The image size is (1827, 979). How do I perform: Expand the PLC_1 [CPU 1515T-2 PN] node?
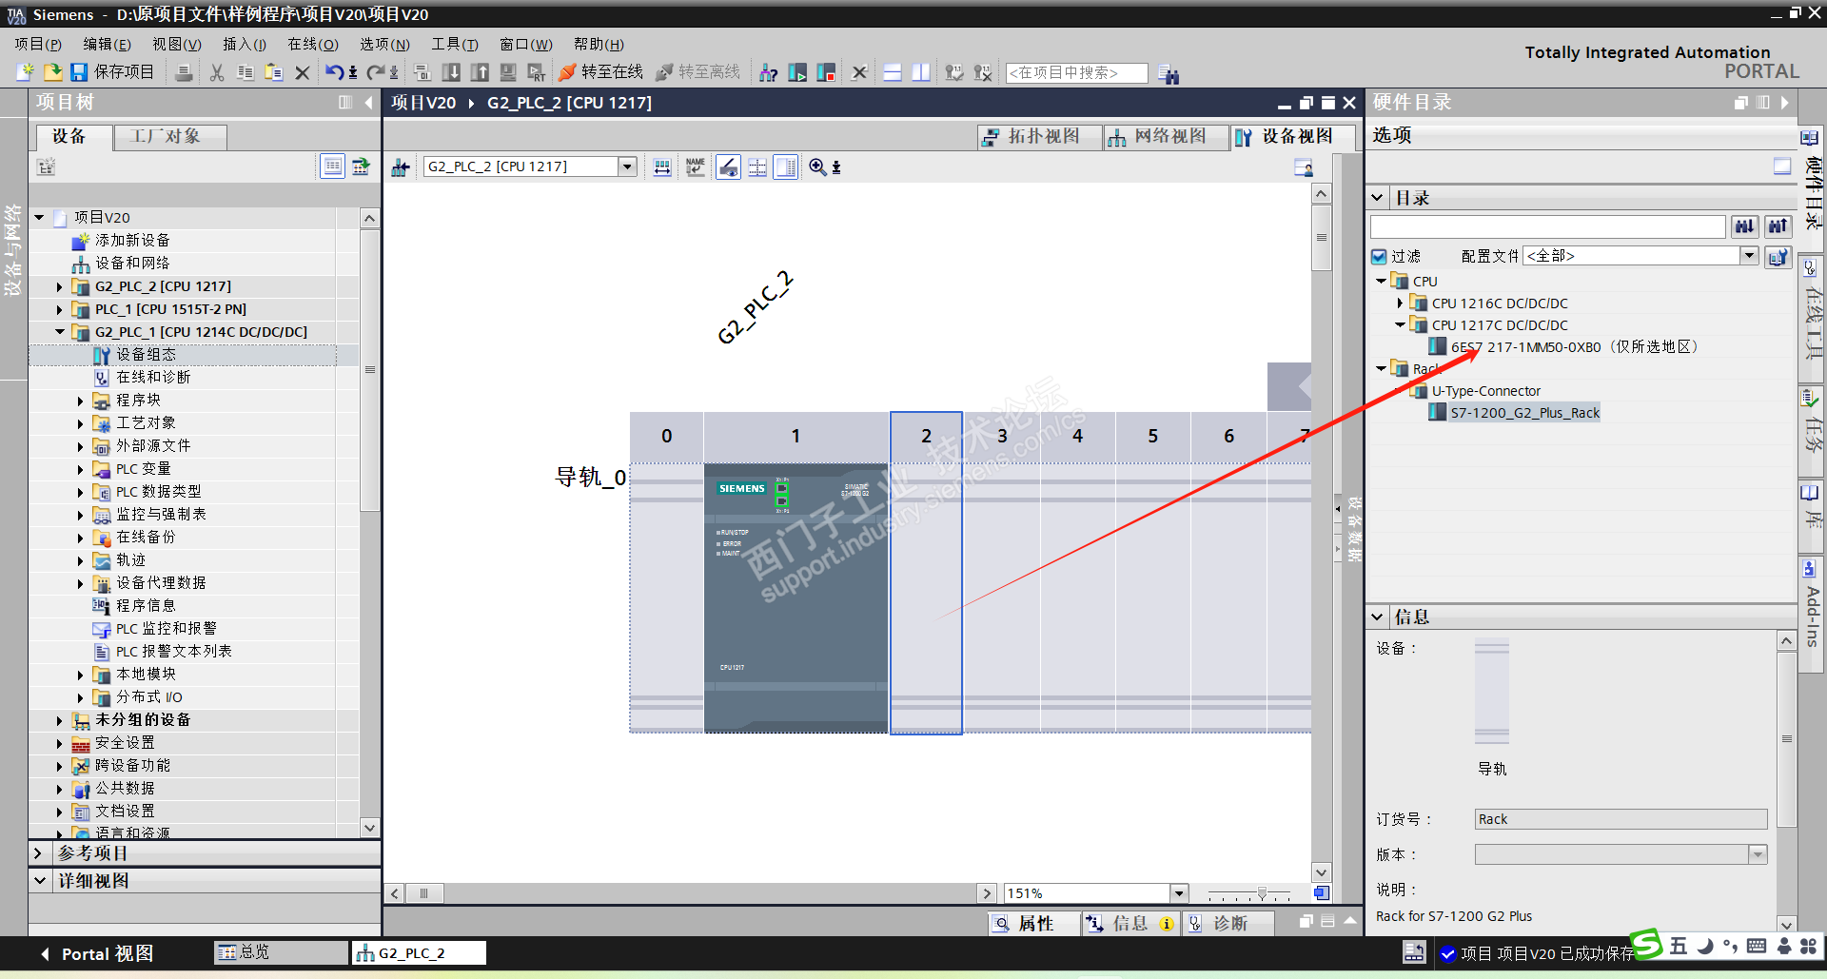click(59, 309)
